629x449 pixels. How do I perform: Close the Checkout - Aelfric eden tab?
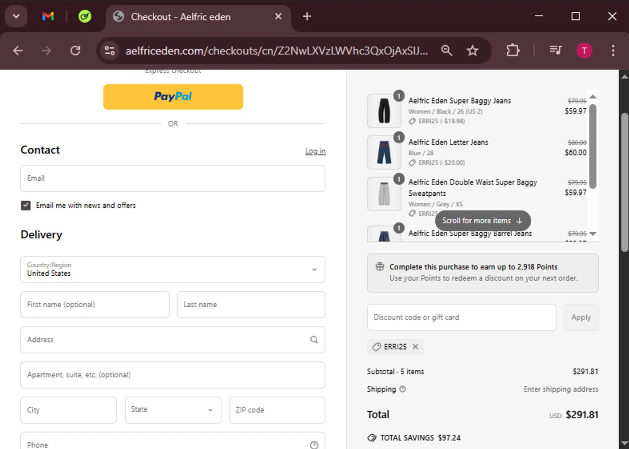278,16
